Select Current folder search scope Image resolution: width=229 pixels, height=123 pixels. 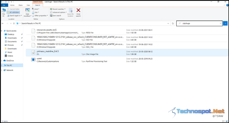click(13, 9)
